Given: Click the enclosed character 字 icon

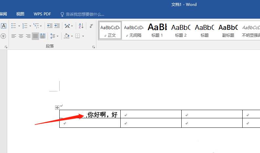Looking at the screenshot, I should coord(3,36).
